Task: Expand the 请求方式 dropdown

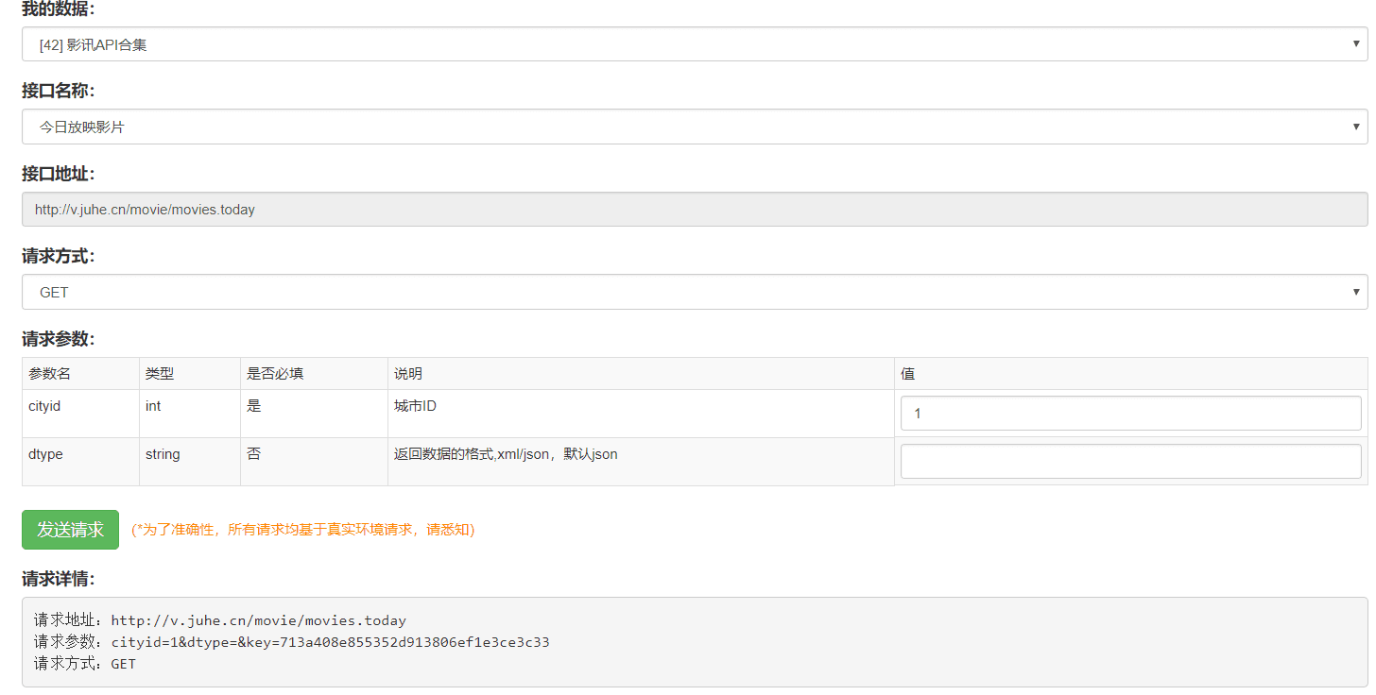Action: click(x=1355, y=292)
